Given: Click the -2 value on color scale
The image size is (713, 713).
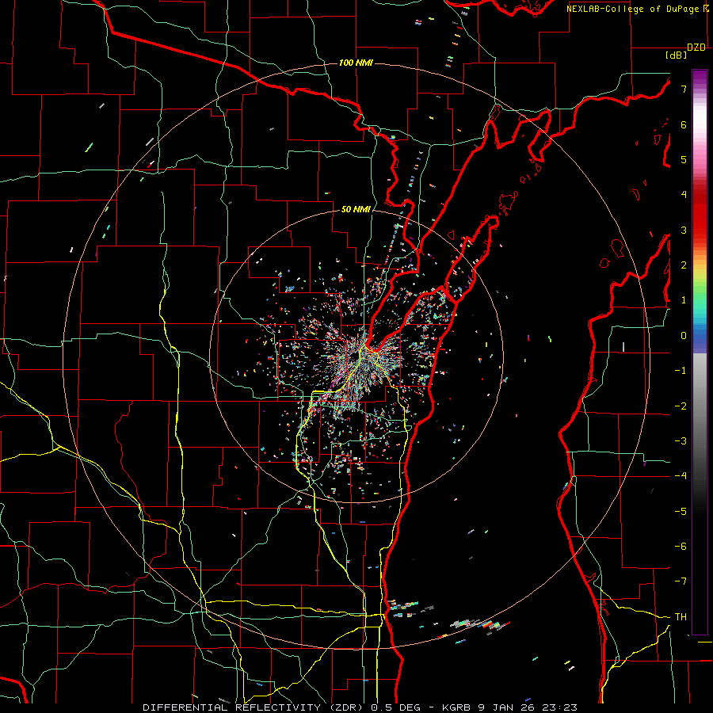Looking at the screenshot, I should coord(681,406).
